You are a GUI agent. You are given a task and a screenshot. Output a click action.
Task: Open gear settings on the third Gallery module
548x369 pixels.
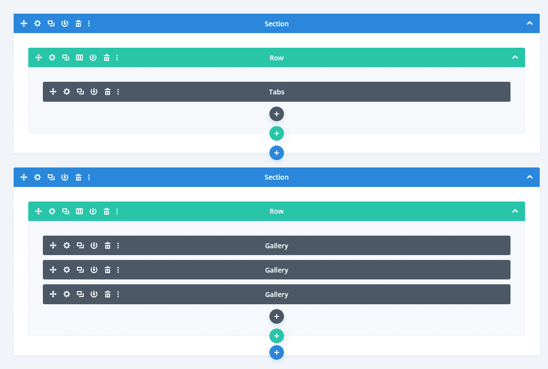[x=67, y=294]
